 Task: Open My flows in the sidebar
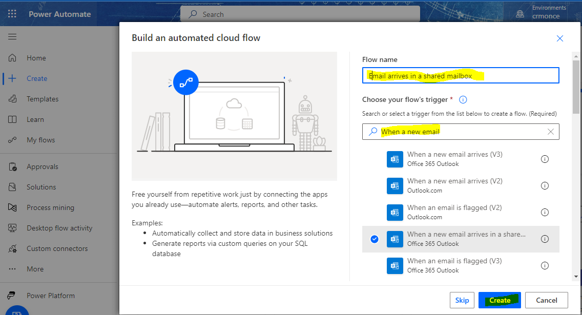41,140
